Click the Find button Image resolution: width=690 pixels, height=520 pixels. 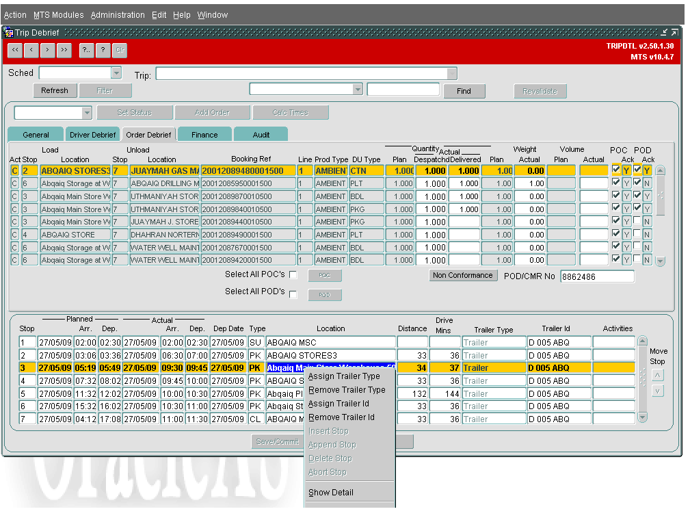(x=464, y=91)
